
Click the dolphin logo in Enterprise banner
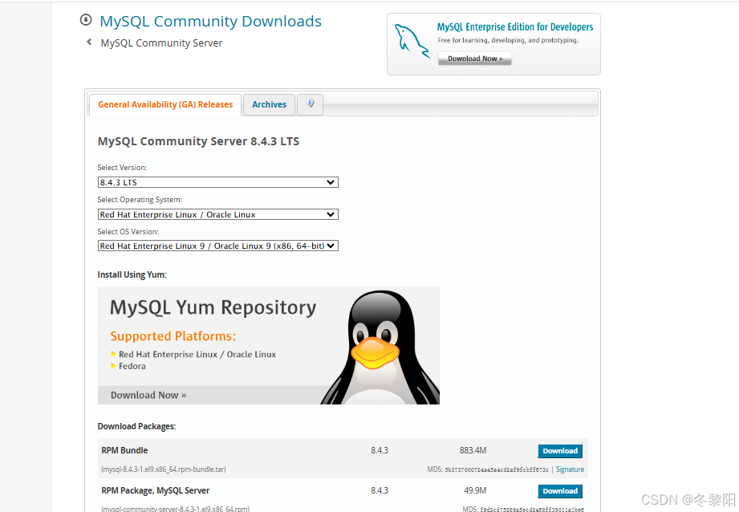[x=412, y=41]
